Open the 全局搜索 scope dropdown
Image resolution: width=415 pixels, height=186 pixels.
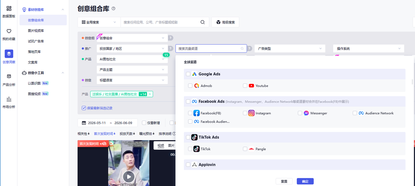click(x=99, y=22)
